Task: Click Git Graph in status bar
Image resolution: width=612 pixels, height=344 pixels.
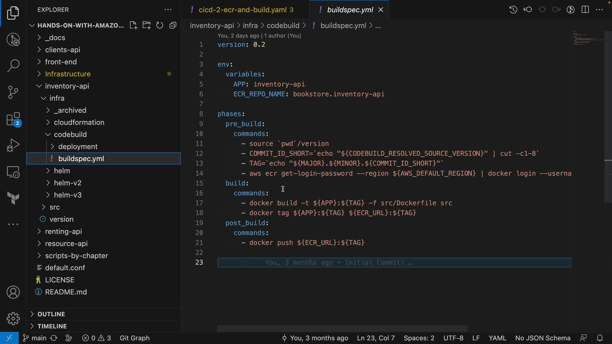Action: coord(135,338)
